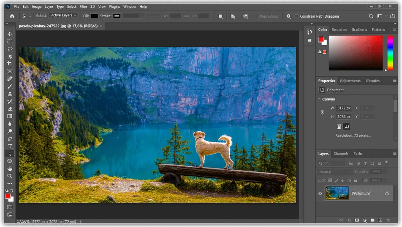This screenshot has width=402, height=227.
Task: Open the Kind layer filter dropdown
Action: 331,163
